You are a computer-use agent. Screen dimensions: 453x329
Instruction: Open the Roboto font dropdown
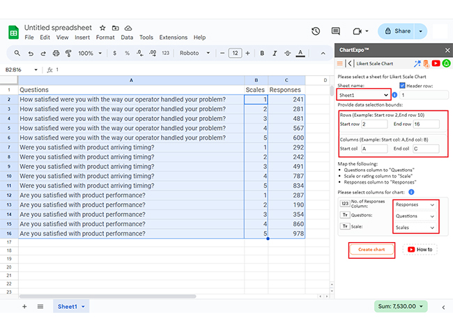pyautogui.click(x=194, y=53)
